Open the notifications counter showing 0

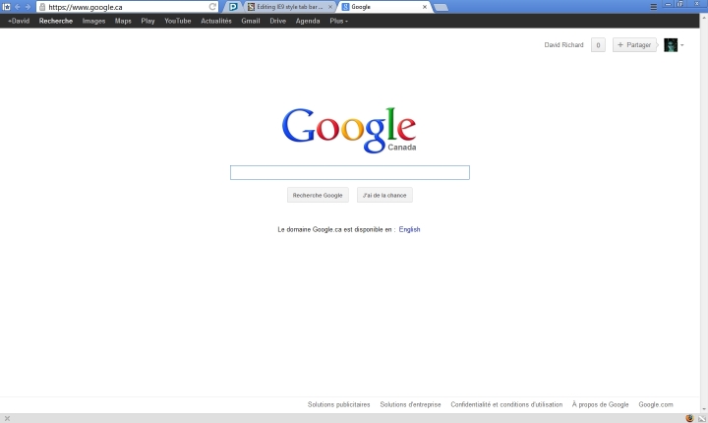[x=598, y=44]
